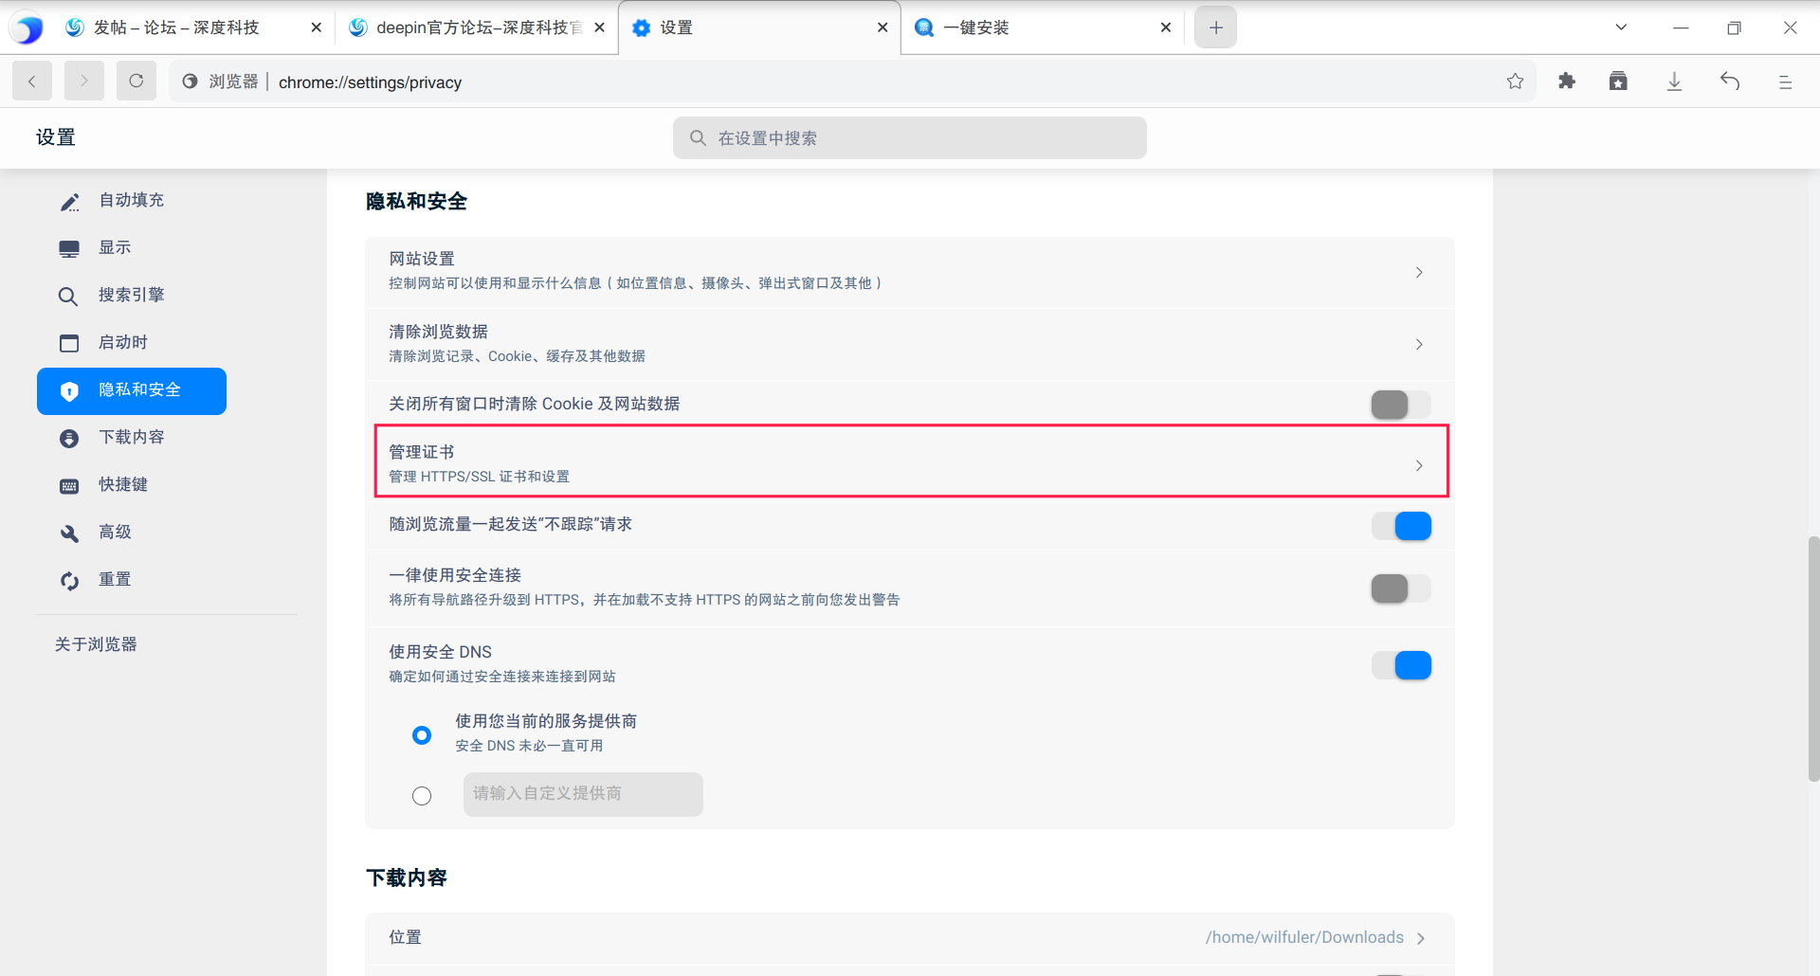Switch to the 发帖 – 论坛 – 深度科技 tab

point(193,27)
